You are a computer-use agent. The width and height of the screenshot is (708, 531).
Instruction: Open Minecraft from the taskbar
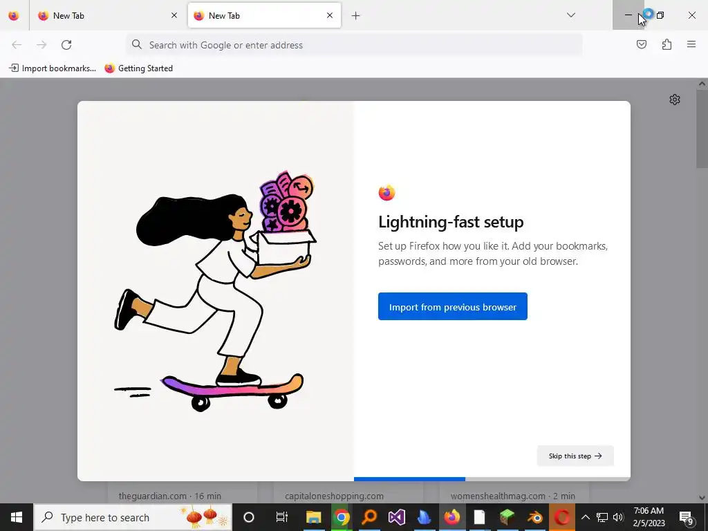coord(507,517)
